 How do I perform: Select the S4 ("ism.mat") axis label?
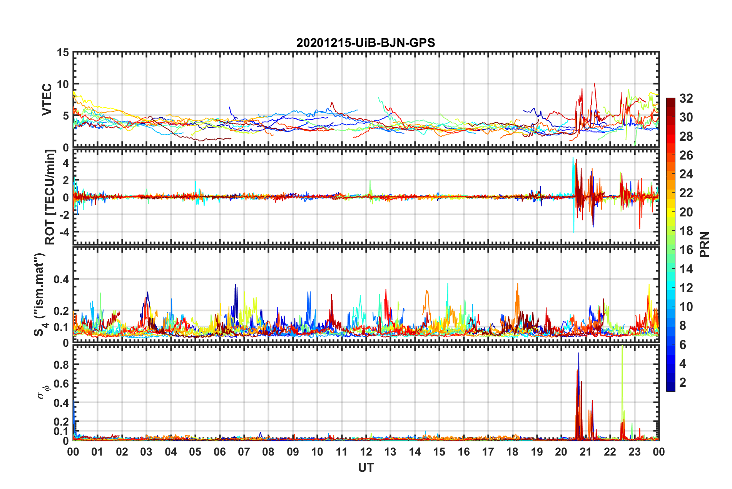coord(40,294)
